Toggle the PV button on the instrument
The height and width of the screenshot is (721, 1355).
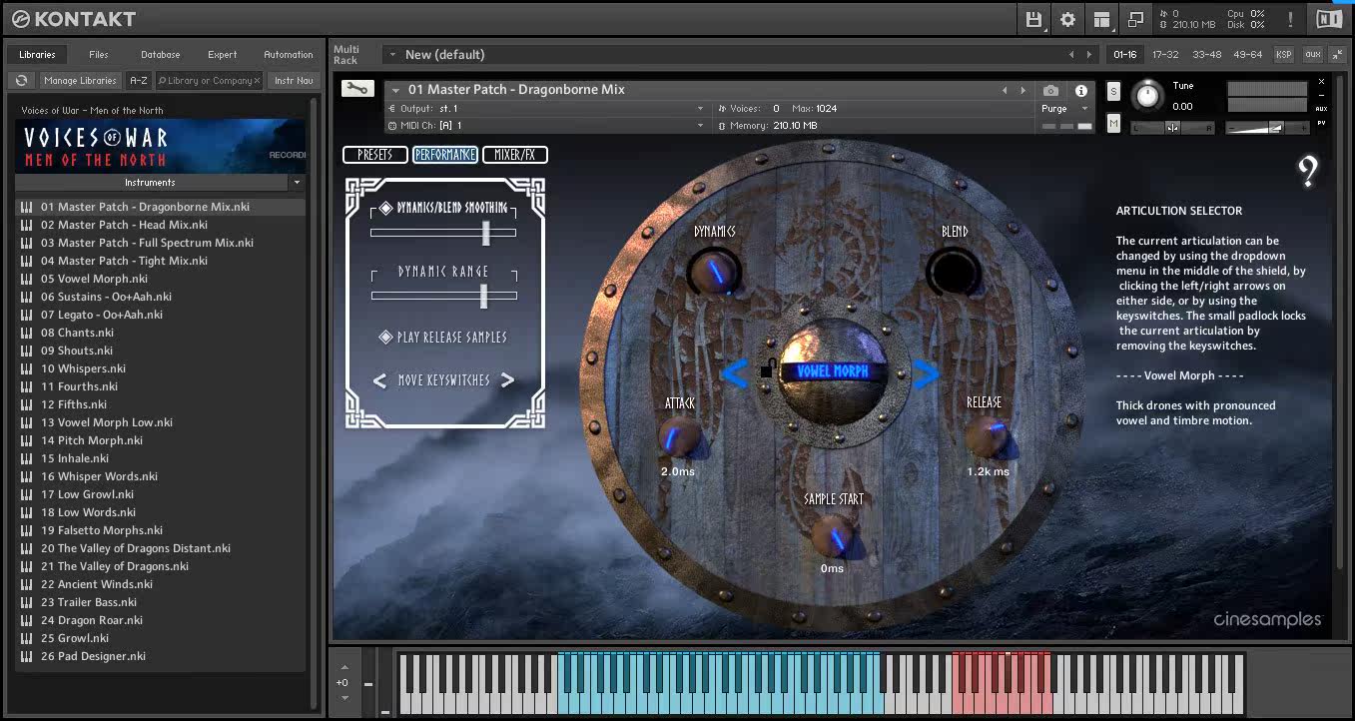[x=1322, y=123]
